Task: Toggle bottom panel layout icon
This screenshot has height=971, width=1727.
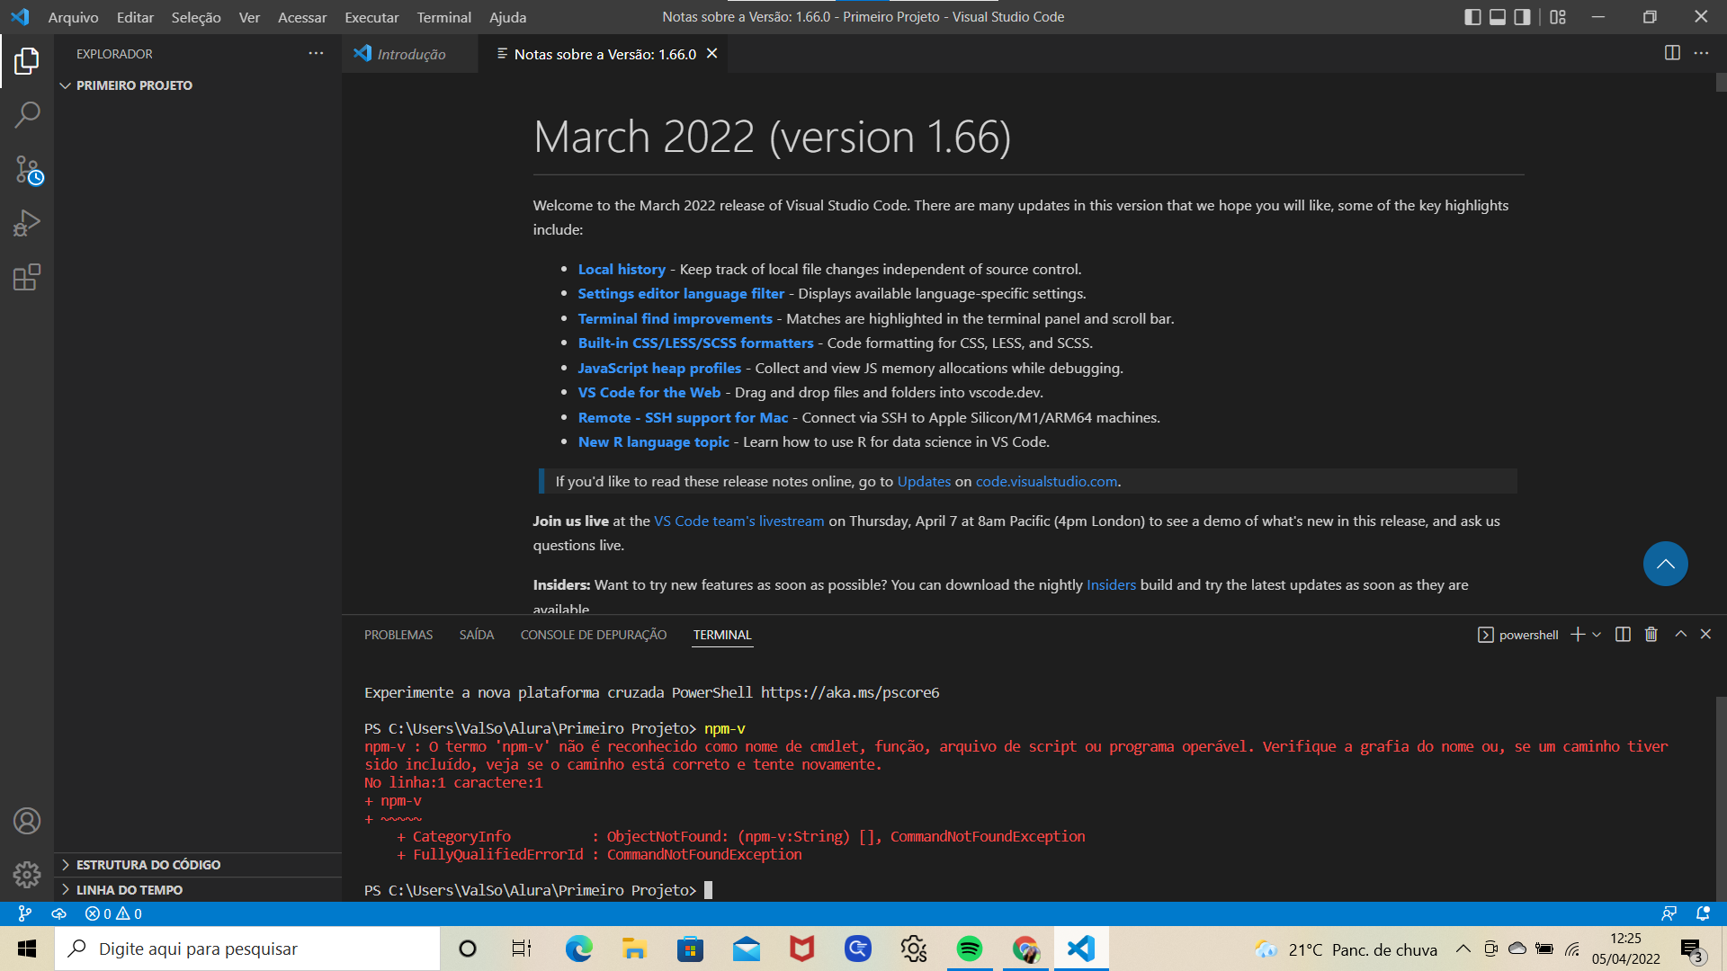Action: click(x=1498, y=17)
